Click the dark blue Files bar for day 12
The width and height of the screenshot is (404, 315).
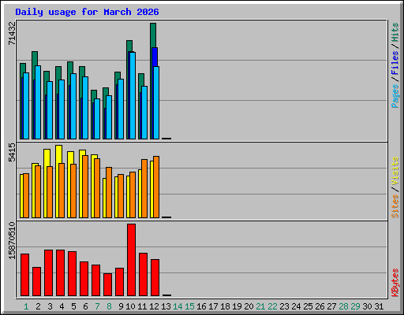[x=155, y=57]
